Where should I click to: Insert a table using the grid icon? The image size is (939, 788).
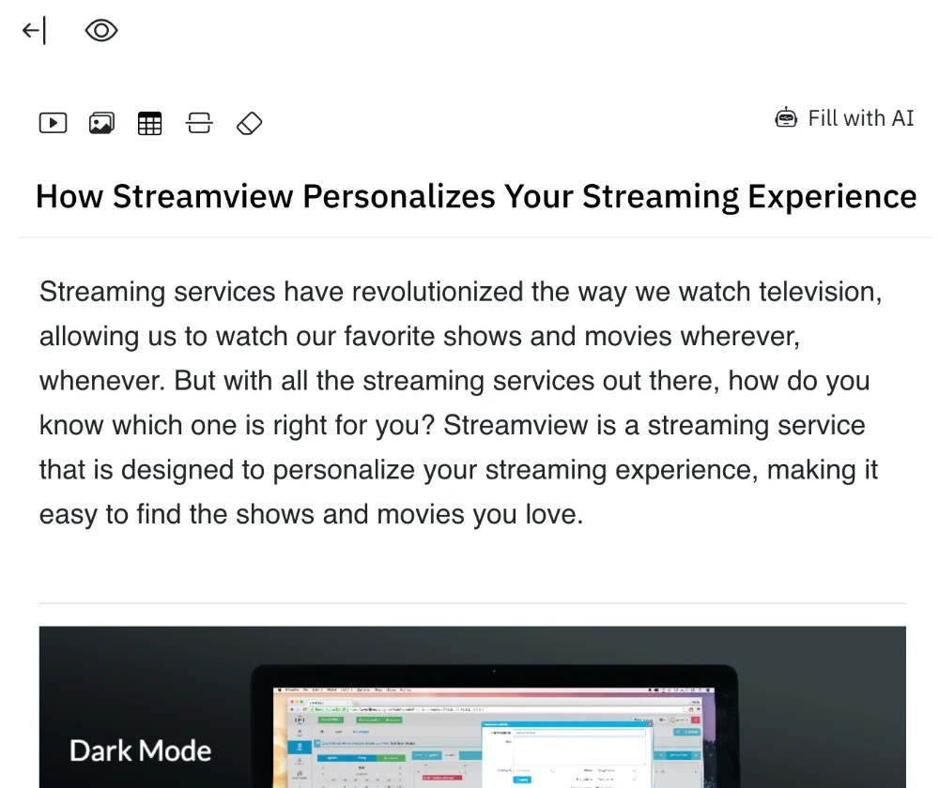(149, 123)
